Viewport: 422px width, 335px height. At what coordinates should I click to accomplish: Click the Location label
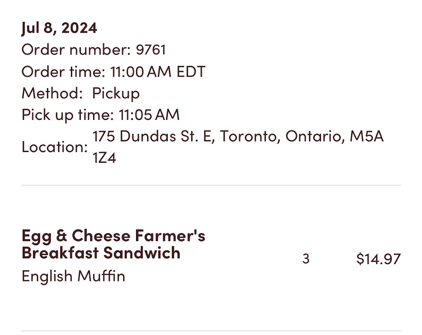55,147
